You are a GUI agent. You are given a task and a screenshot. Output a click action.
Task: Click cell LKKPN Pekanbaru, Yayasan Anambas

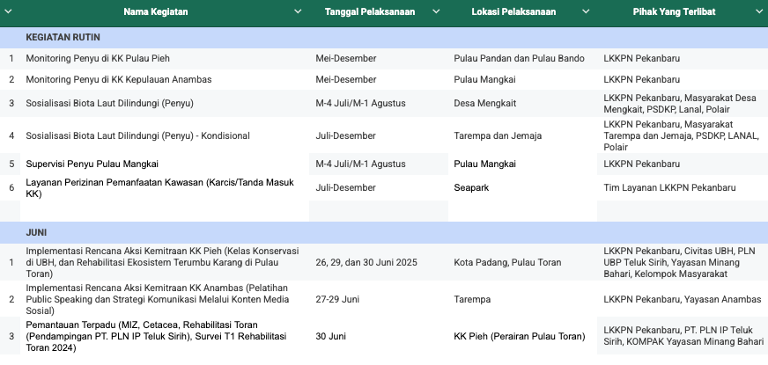(x=683, y=299)
